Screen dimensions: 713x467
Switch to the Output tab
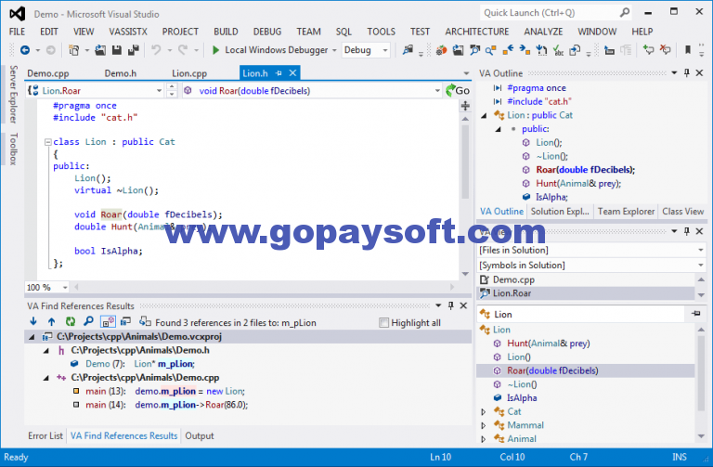coord(200,435)
